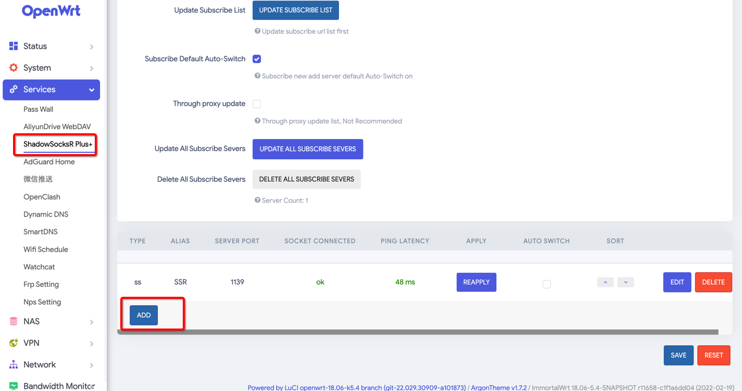This screenshot has height=391, width=742.
Task: Click the Status grid icon in sidebar
Action: coord(14,46)
